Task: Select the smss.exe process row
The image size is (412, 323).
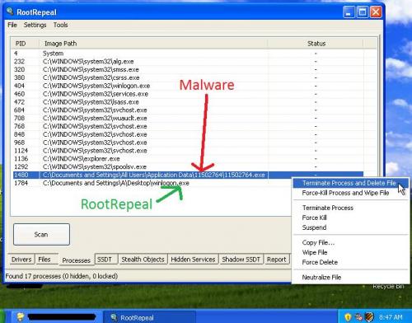Action: click(189, 69)
